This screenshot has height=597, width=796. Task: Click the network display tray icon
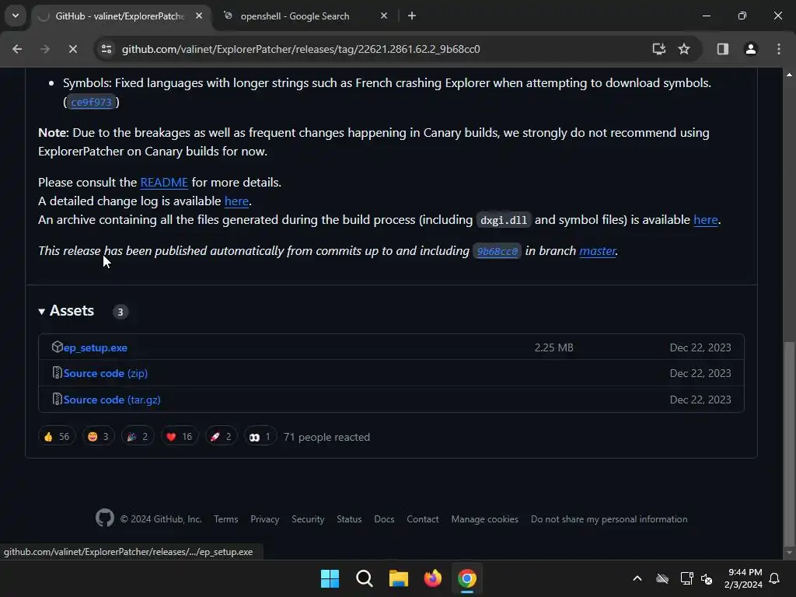(687, 578)
